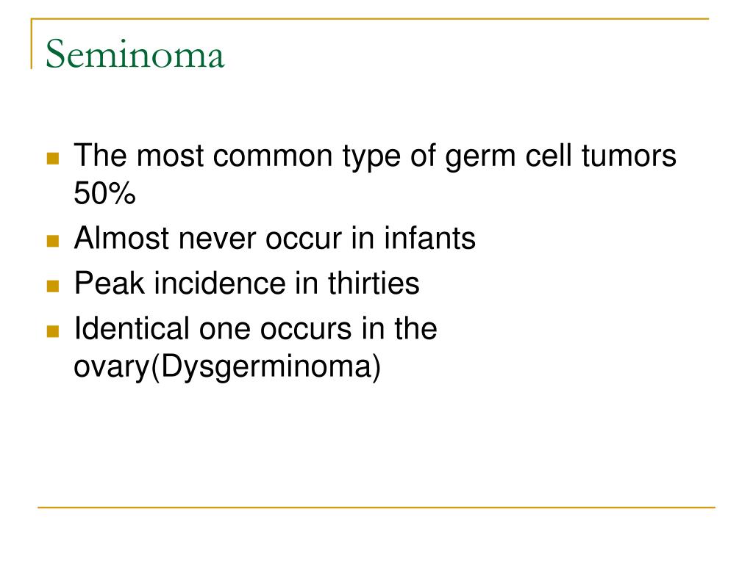
Task: Click the gold border line above the title
Action: tap(370, 19)
